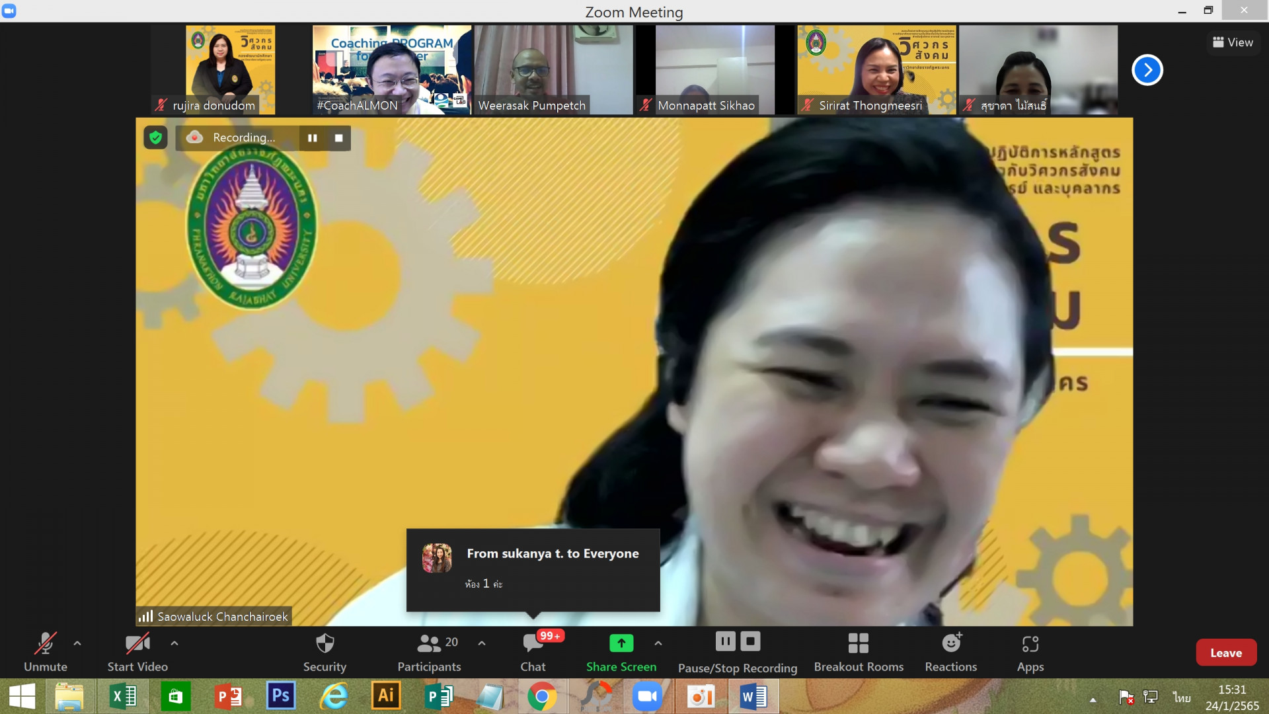
Task: Stop recording in bottom toolbar
Action: [x=750, y=641]
